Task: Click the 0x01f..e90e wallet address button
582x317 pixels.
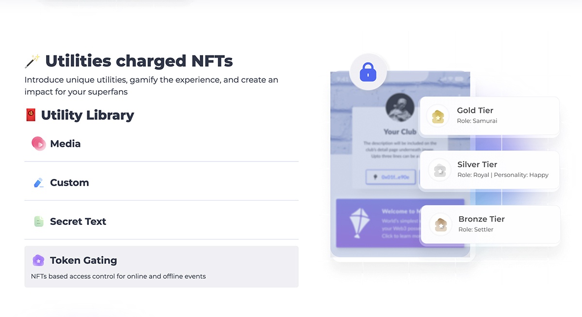Action: coord(391,177)
